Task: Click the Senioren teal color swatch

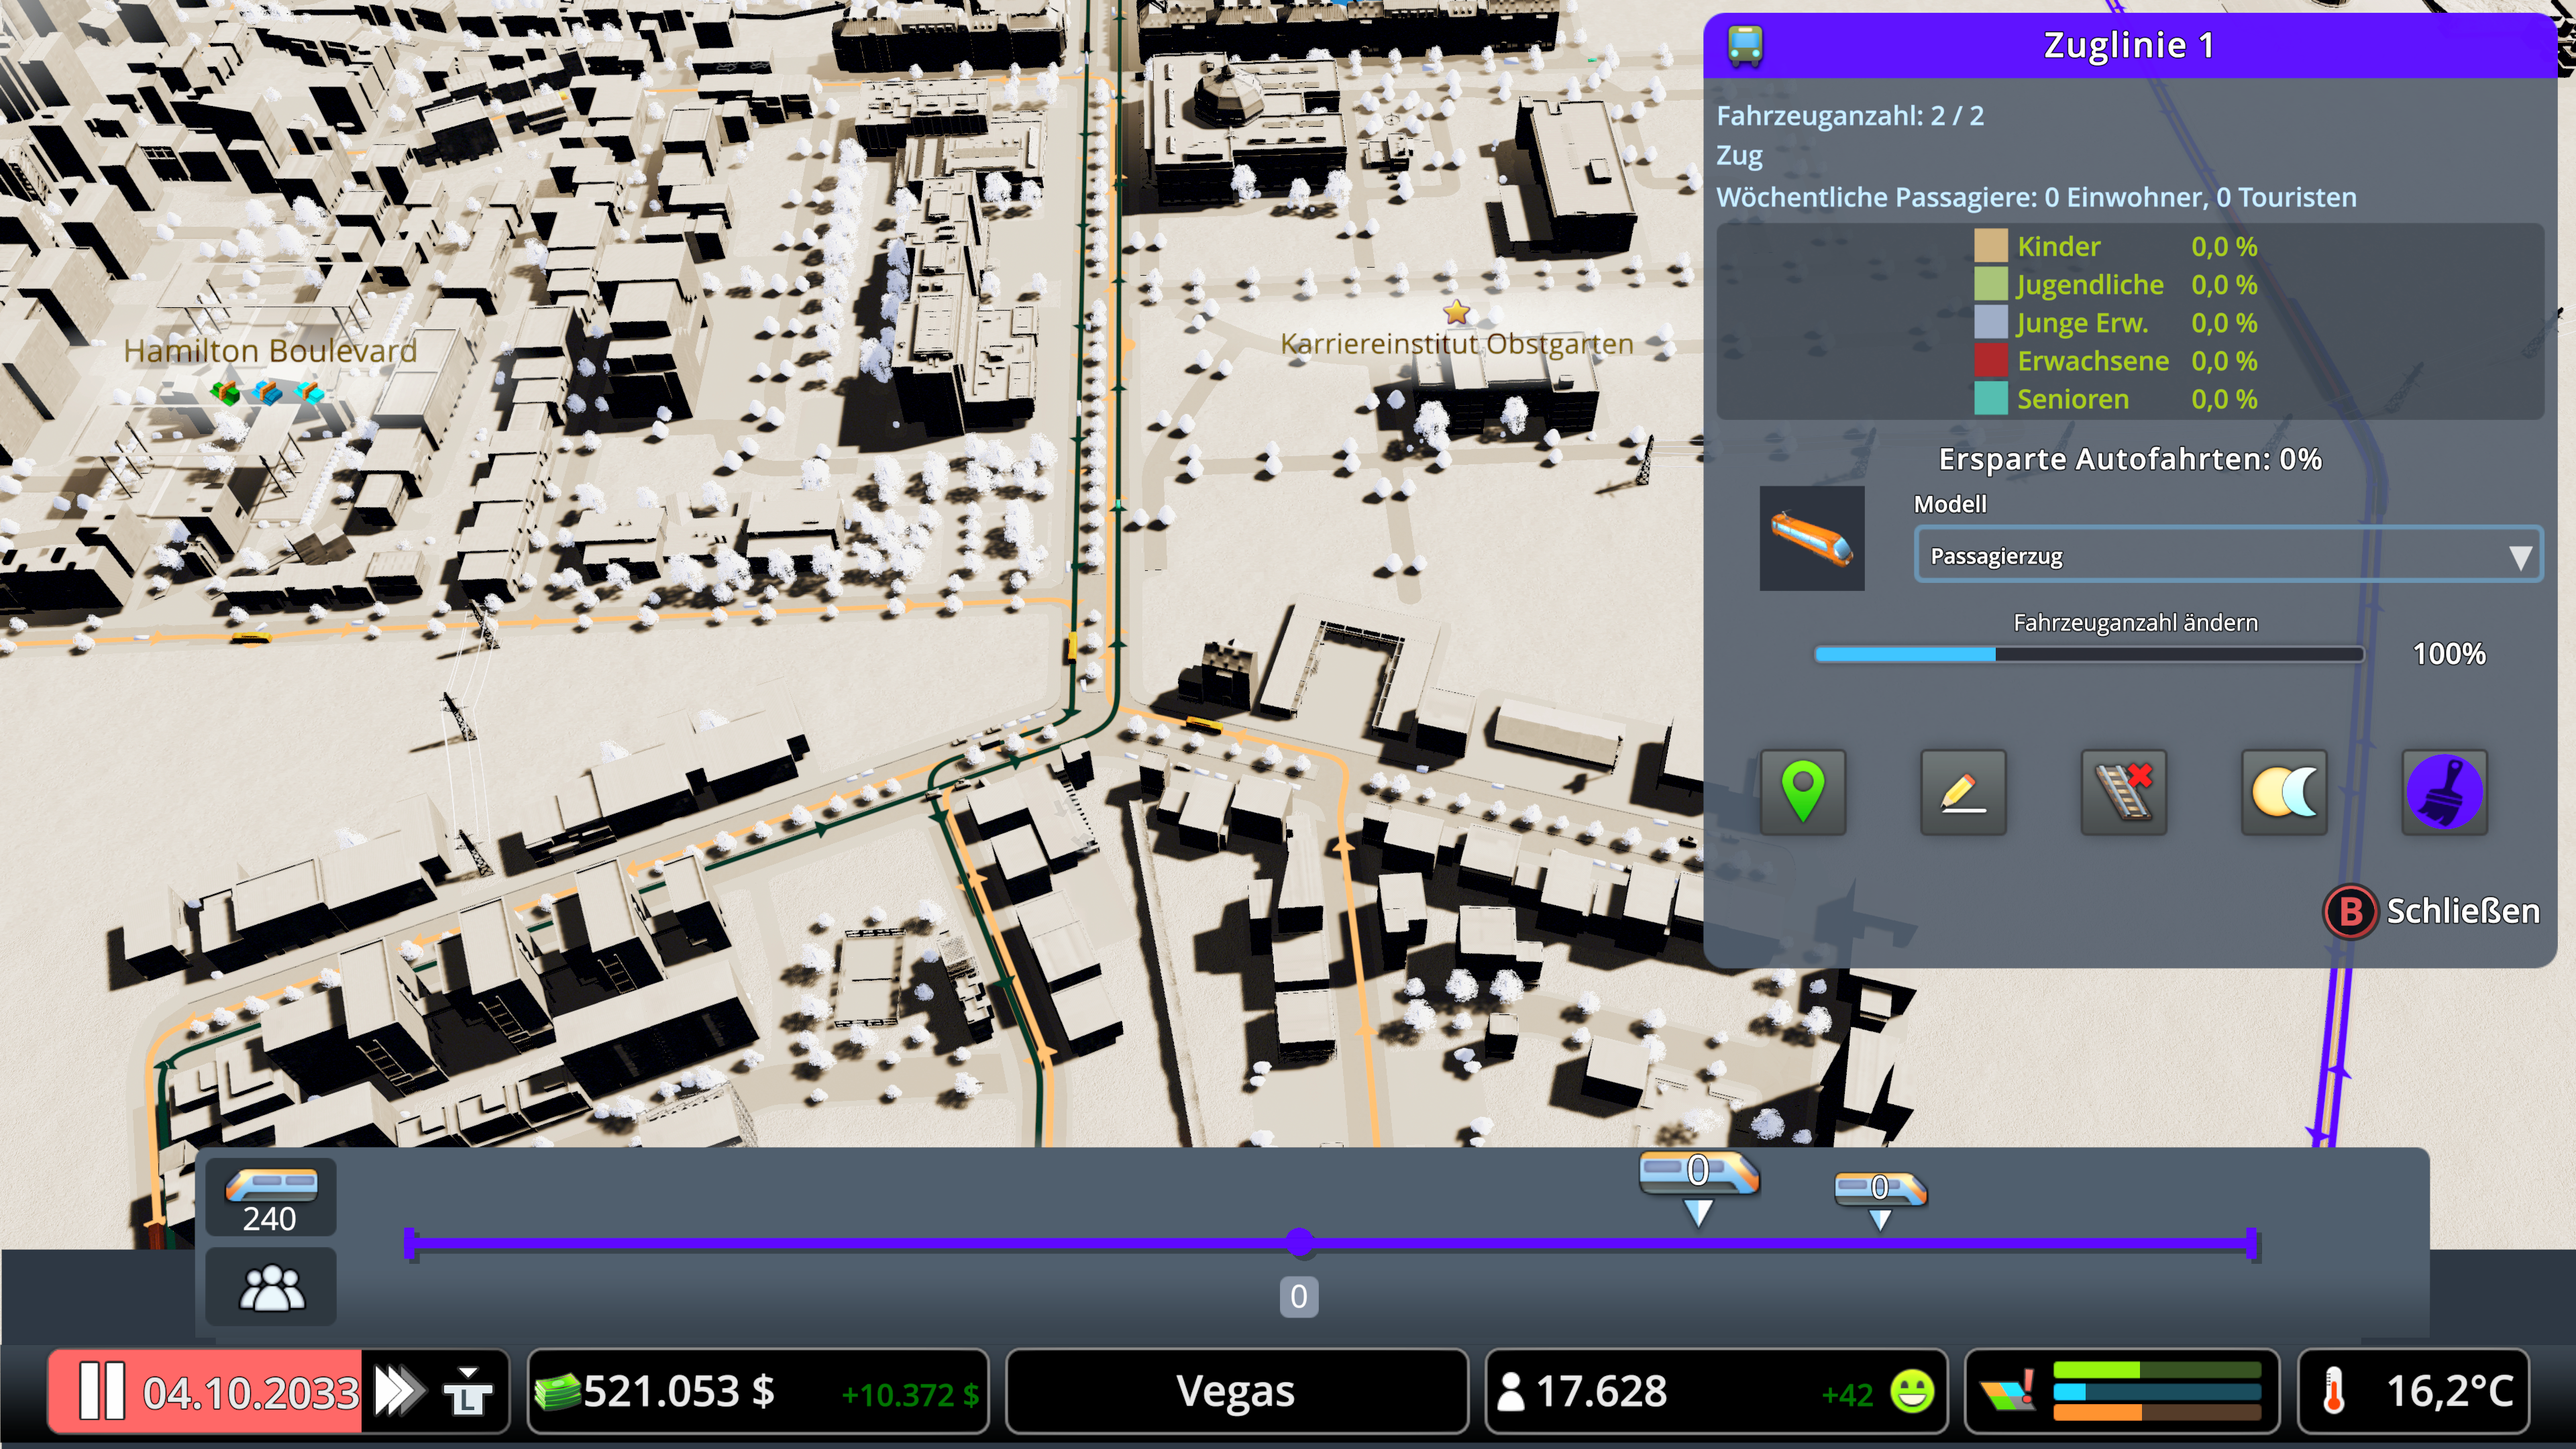Action: click(x=1990, y=398)
